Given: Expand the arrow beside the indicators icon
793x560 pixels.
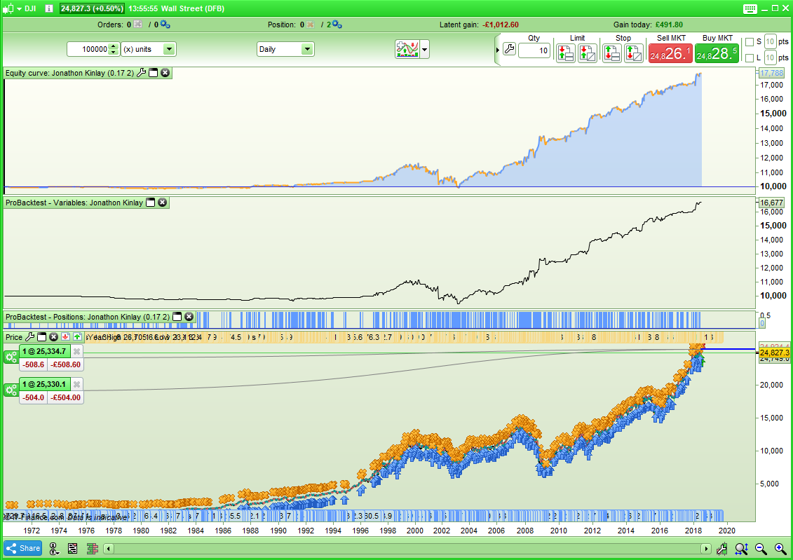Looking at the screenshot, I should pos(424,50).
